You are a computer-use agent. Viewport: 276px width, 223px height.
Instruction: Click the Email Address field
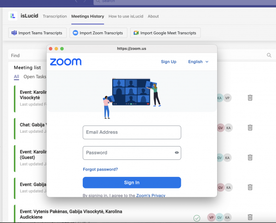point(132,132)
